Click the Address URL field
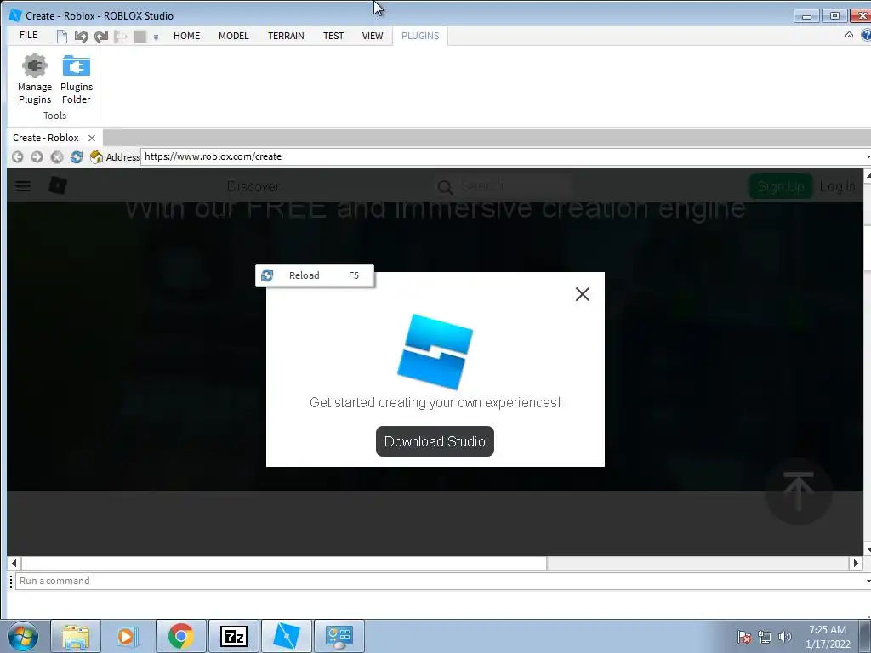Viewport: 871px width, 653px height. 502,156
